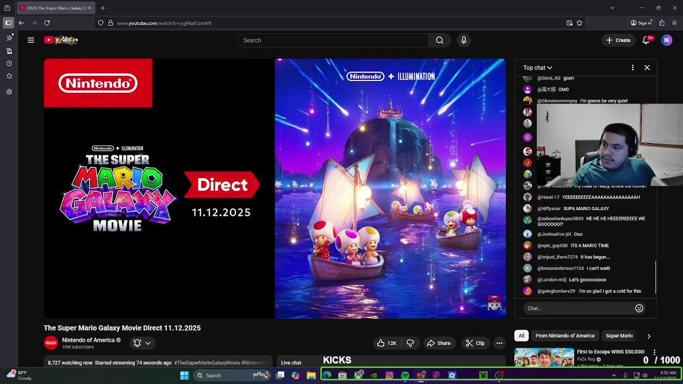Click the Live chat section tab

291,363
